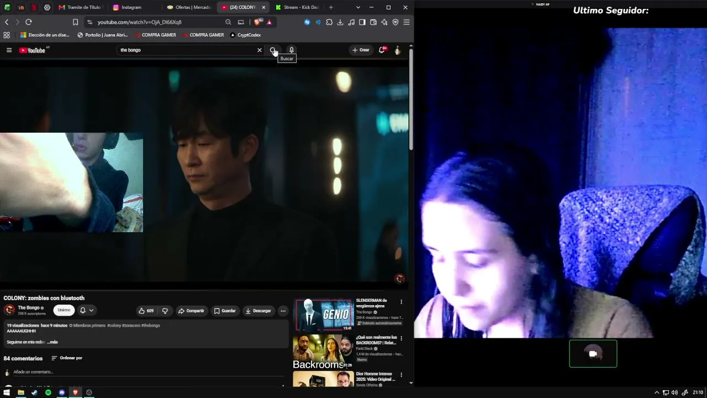This screenshot has height=398, width=707.
Task: Open Spotify from the taskbar
Action: click(x=48, y=392)
